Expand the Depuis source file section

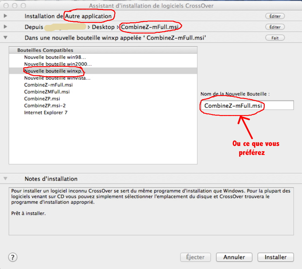point(5,27)
